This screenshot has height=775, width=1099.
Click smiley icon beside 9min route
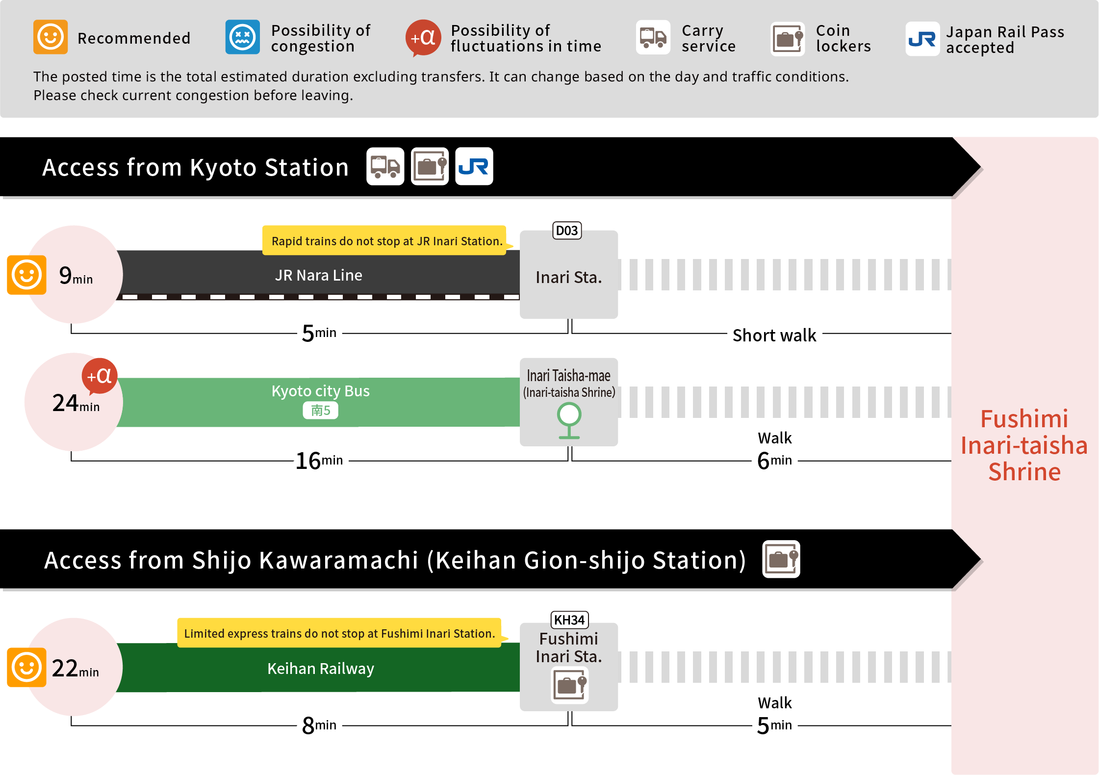(x=26, y=275)
